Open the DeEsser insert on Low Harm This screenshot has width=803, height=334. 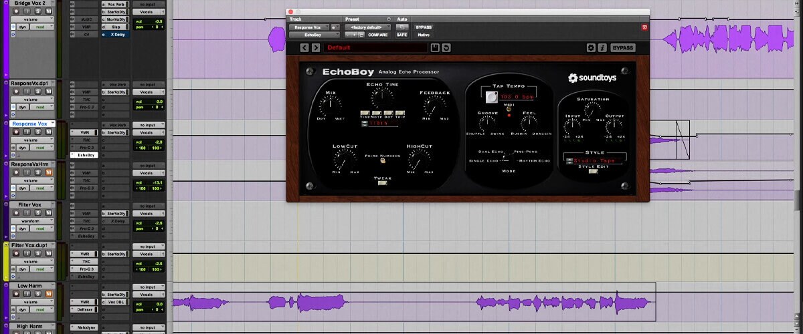[x=84, y=309]
